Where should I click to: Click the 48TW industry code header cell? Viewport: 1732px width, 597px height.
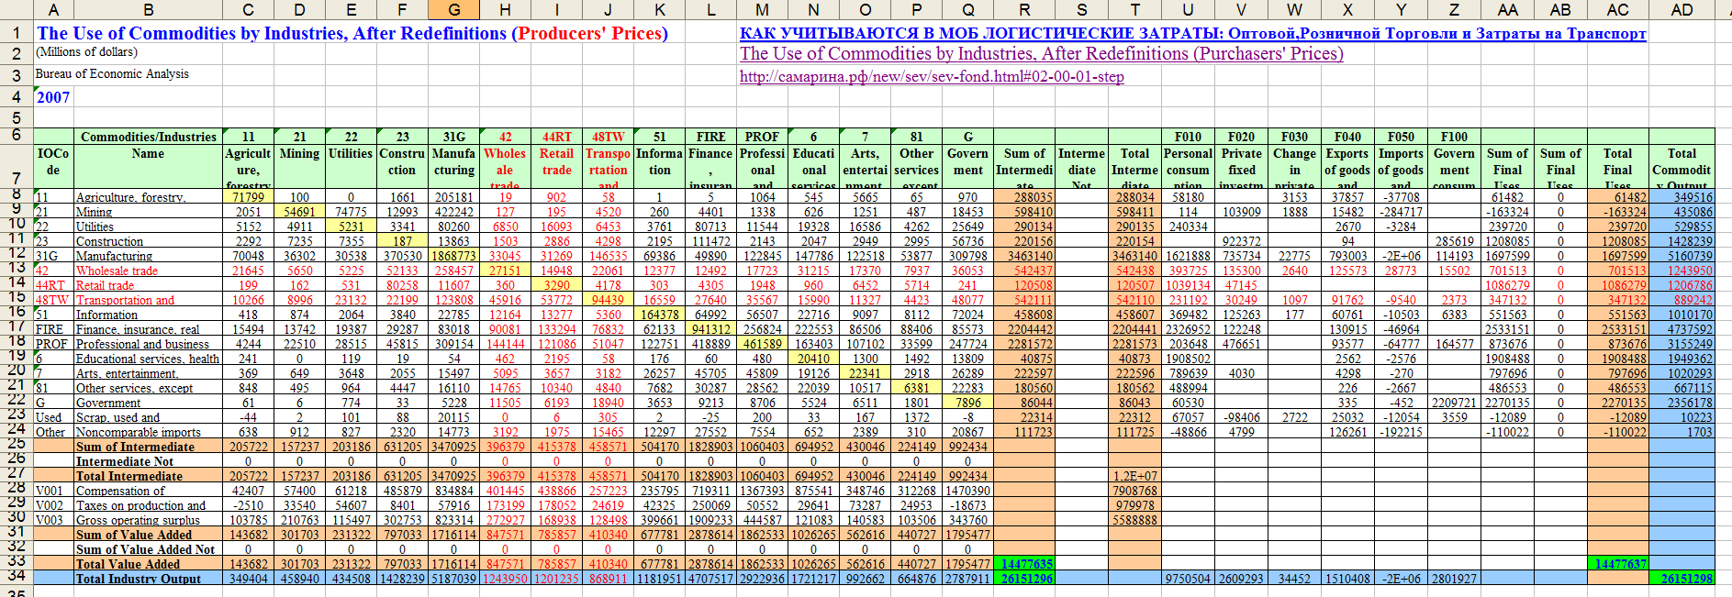point(608,137)
